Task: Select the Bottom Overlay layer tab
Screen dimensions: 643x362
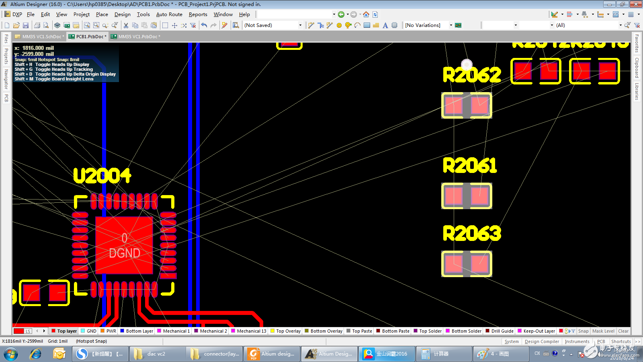Action: click(x=324, y=331)
